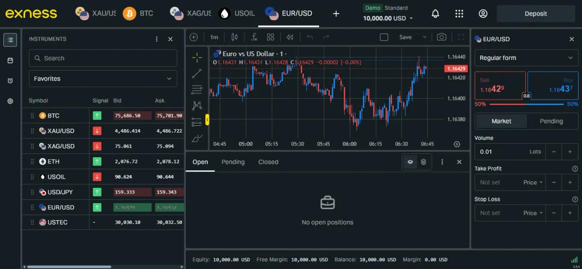
Task: Open the price alerts clock icon
Action: [x=10, y=81]
